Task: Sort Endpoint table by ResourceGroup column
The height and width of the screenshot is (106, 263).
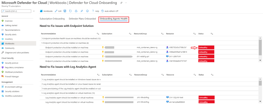Action: 162,34
